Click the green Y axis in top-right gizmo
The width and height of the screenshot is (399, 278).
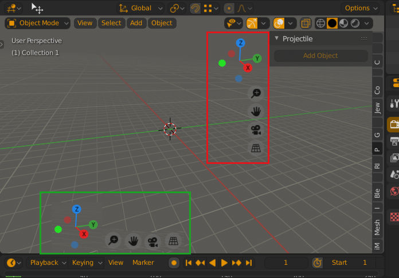(257, 58)
